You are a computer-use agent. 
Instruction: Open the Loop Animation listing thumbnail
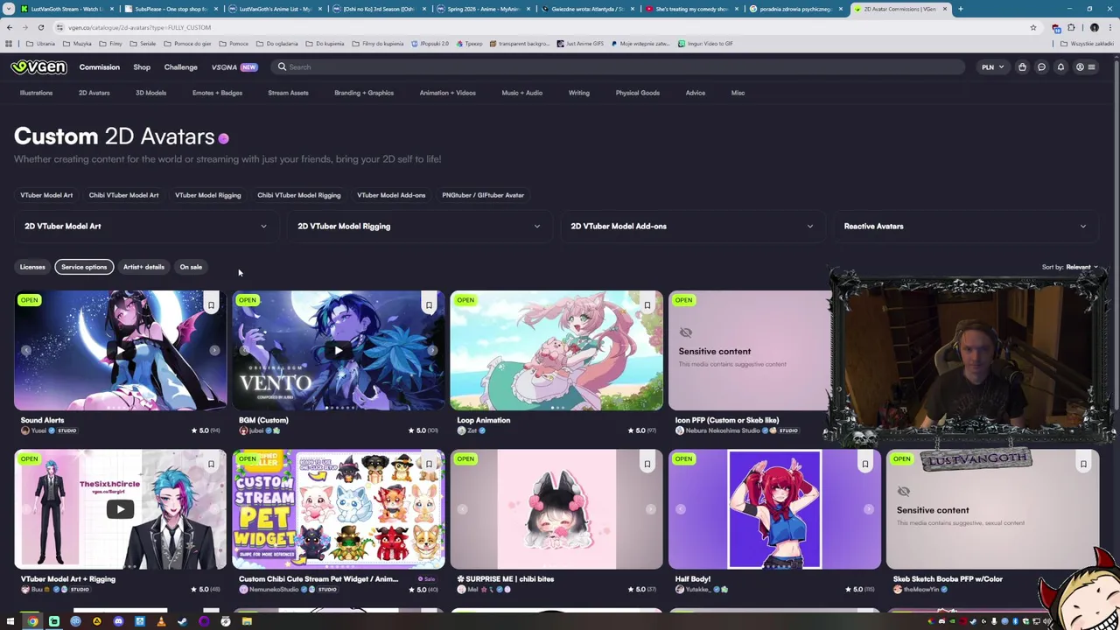[x=556, y=351]
